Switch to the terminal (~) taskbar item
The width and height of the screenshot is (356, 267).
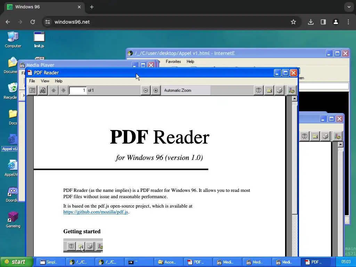[x=138, y=262]
